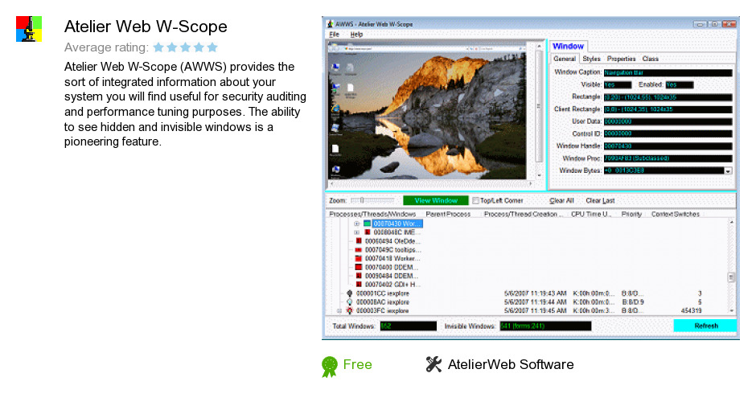Click thread icon of 00000BAC iexplore

pyautogui.click(x=350, y=301)
